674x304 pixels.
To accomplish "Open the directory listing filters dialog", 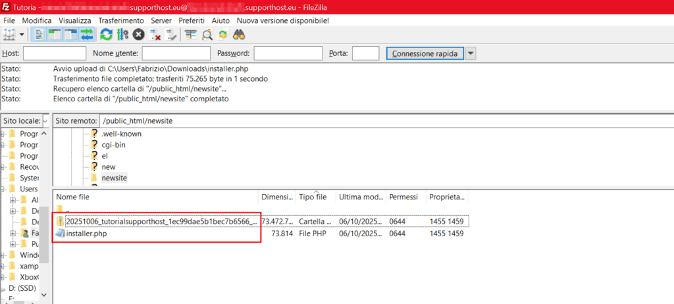I will click(x=190, y=34).
